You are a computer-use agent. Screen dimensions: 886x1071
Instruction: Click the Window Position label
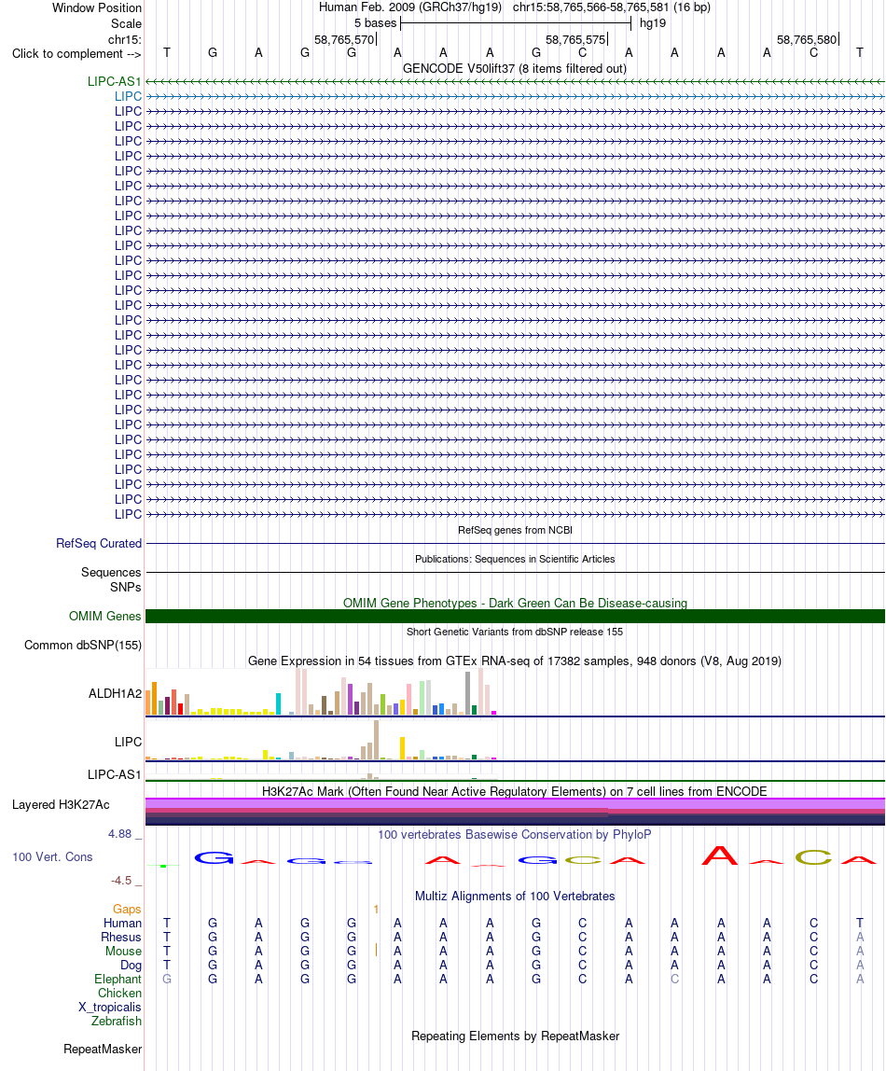click(97, 7)
